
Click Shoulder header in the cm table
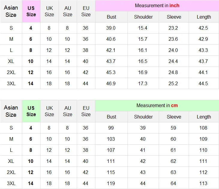point(143,117)
